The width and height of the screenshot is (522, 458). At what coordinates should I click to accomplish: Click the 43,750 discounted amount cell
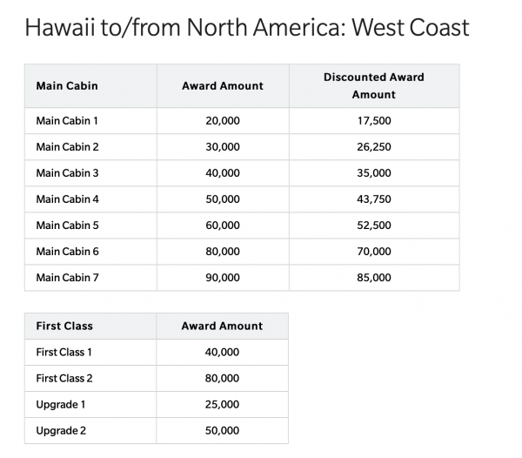374,199
